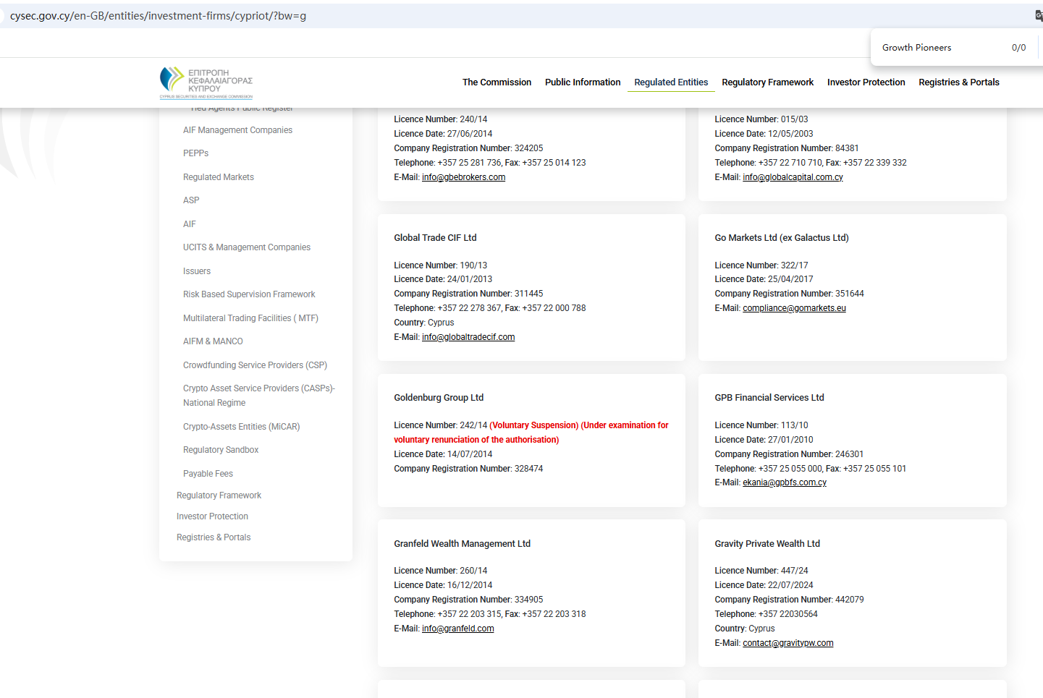Screen dimensions: 1043x698
Task: Click the info@gbebrokers.com email link
Action: [463, 177]
